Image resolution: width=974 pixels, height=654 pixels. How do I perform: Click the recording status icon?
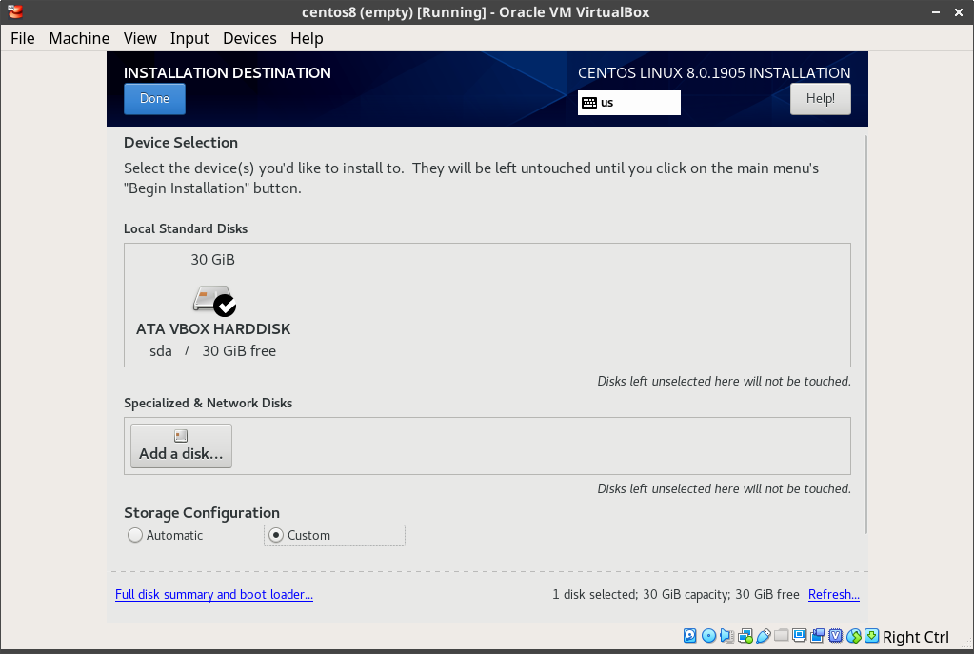[818, 635]
